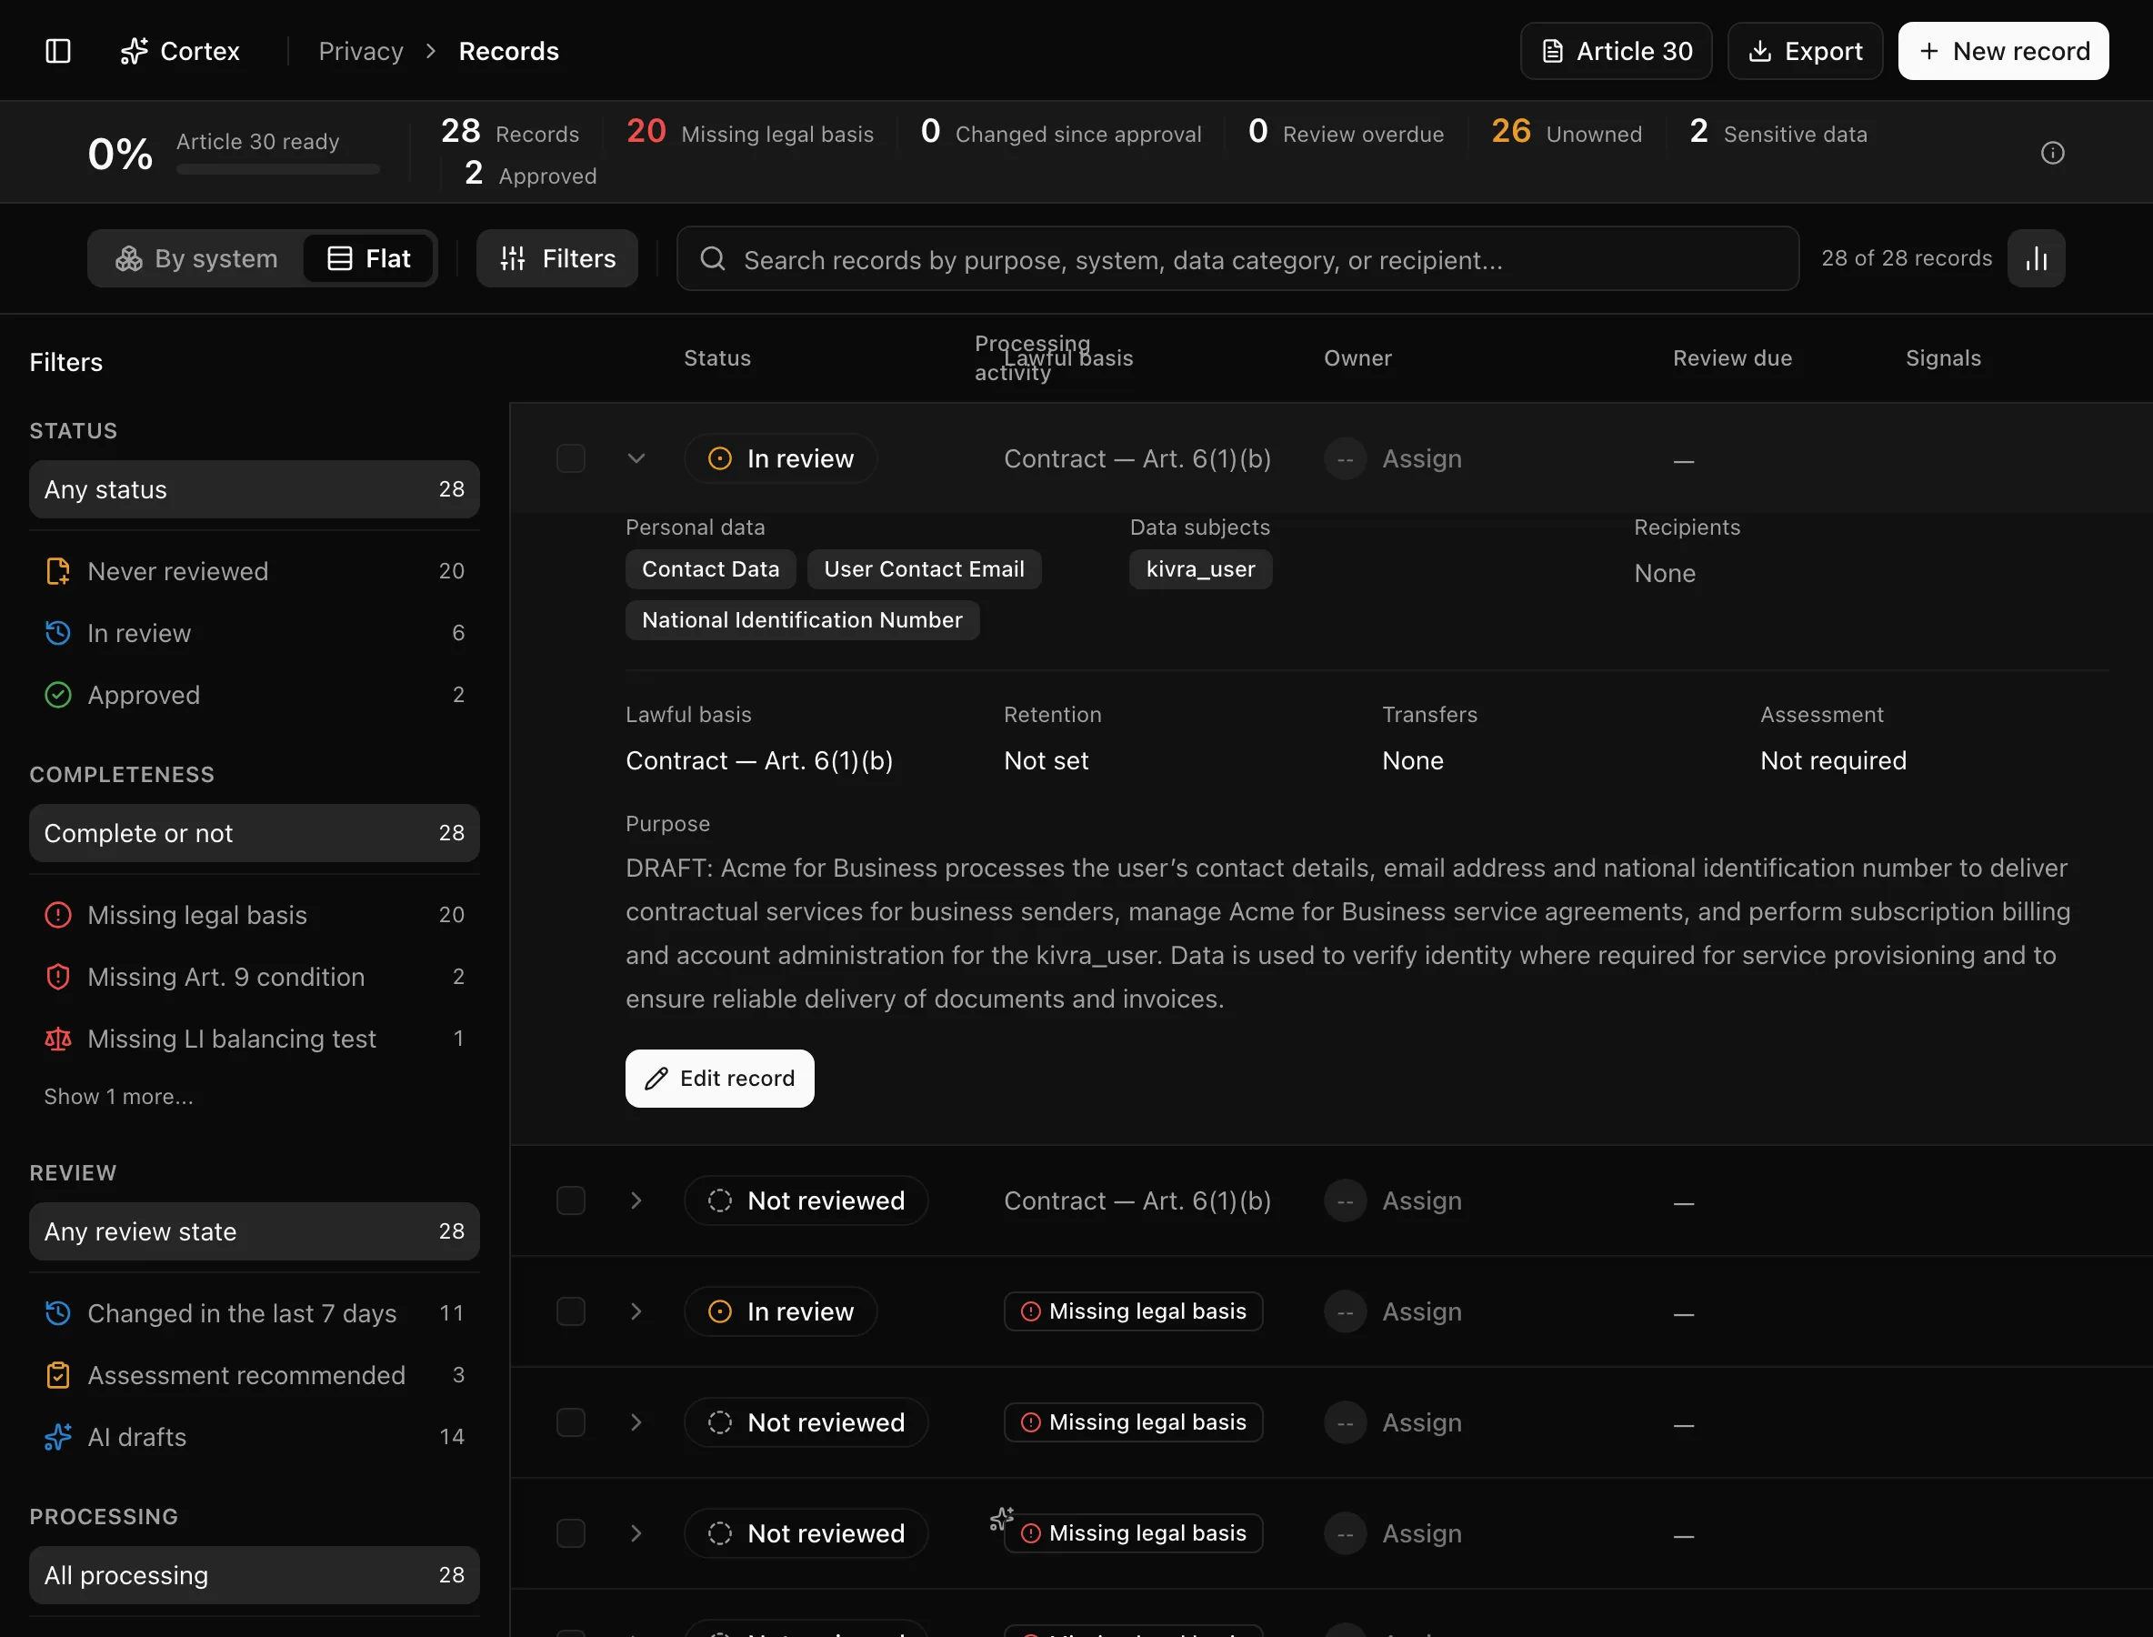2153x1637 pixels.
Task: Click the Changed in last 7 days history icon
Action: 58,1313
